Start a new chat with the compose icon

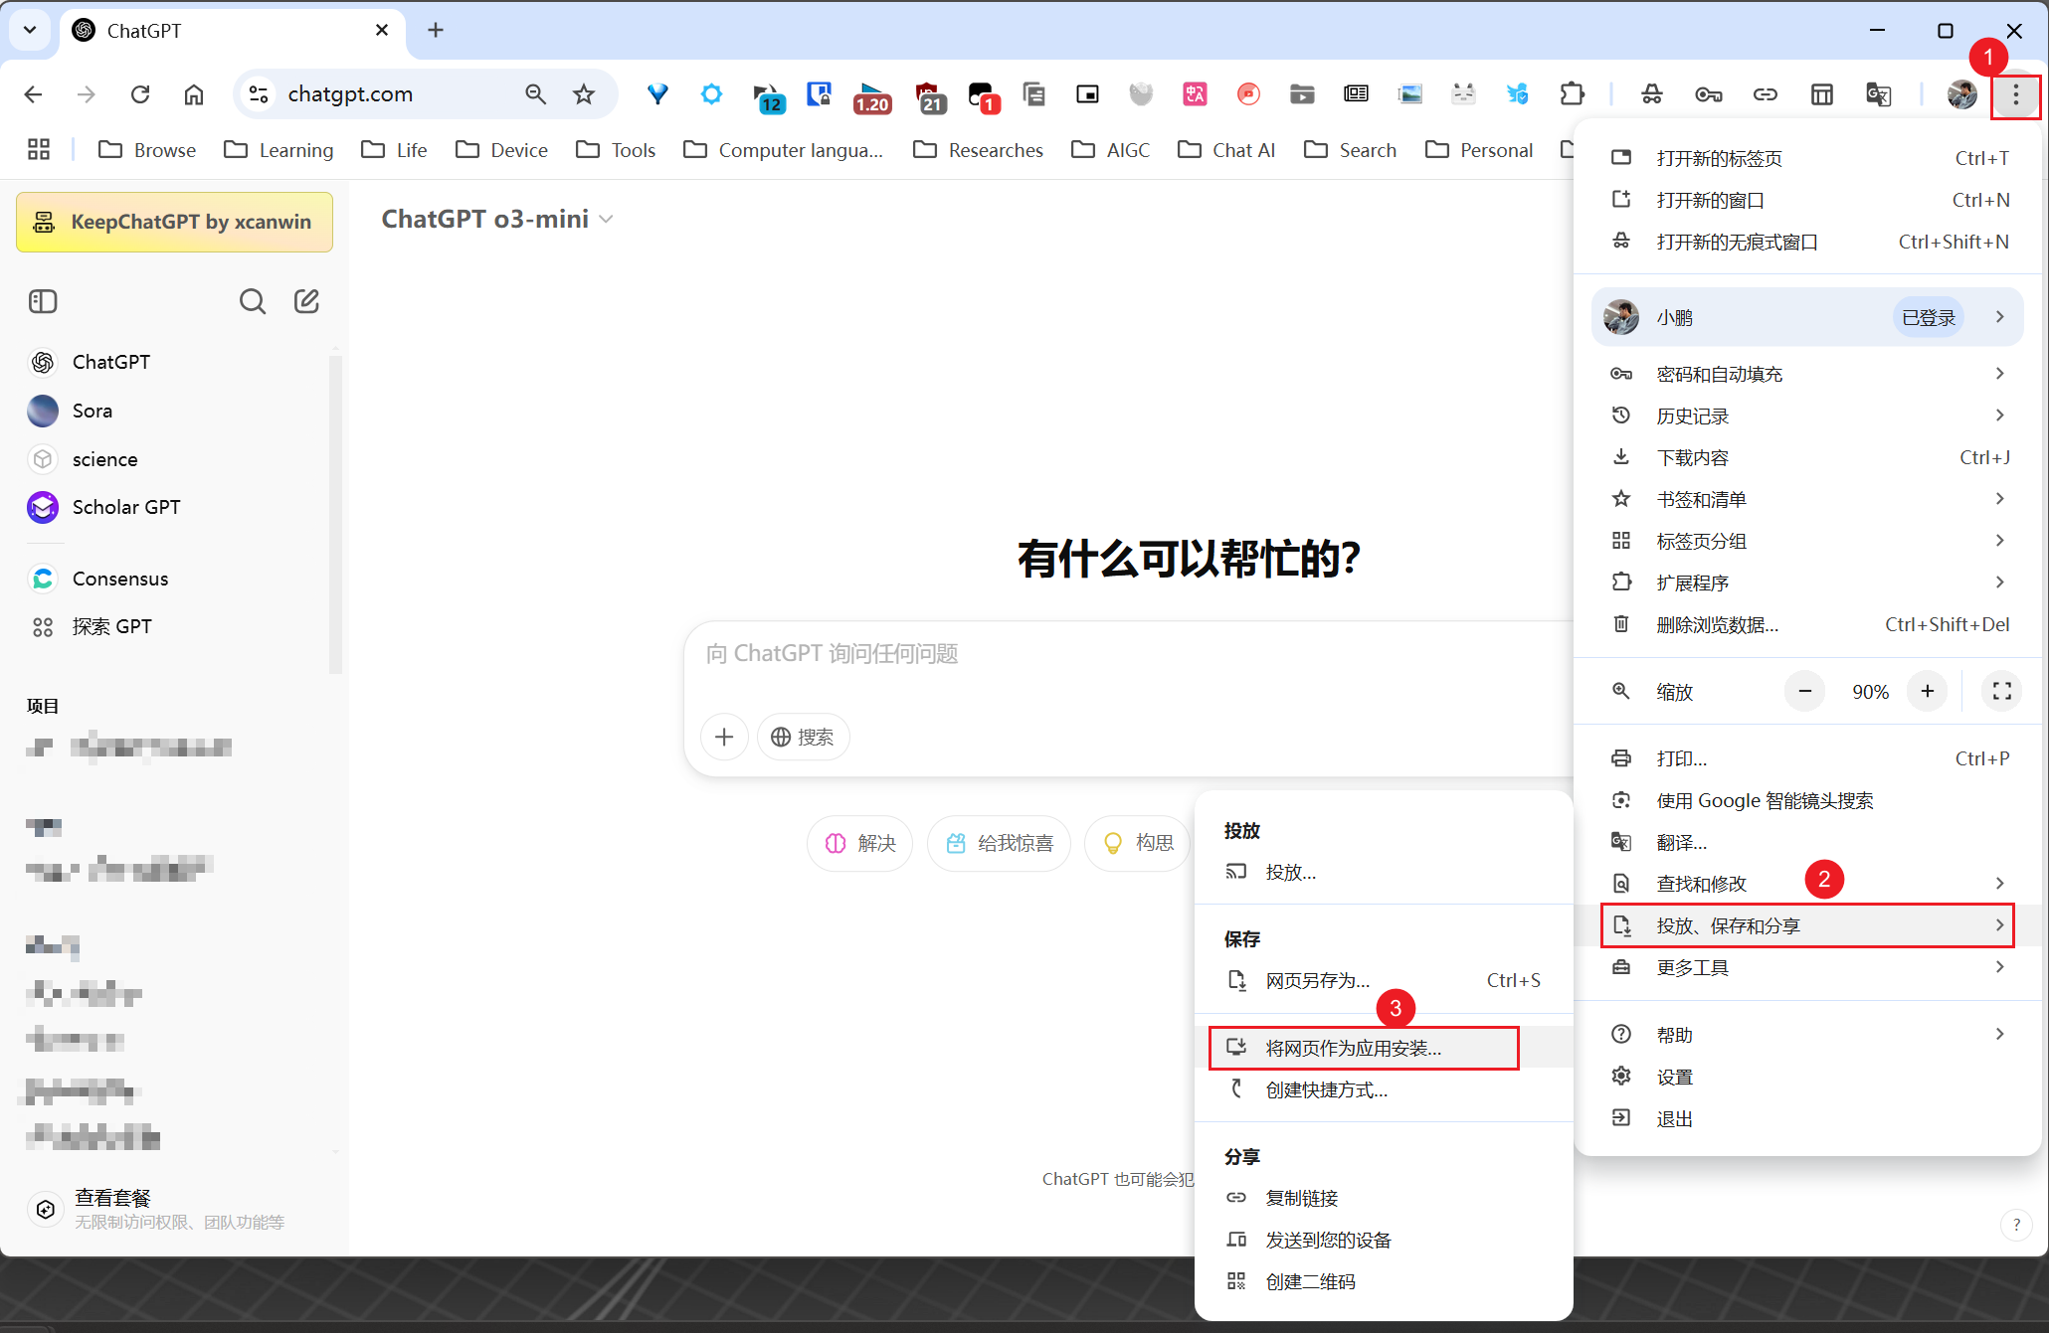[x=306, y=301]
